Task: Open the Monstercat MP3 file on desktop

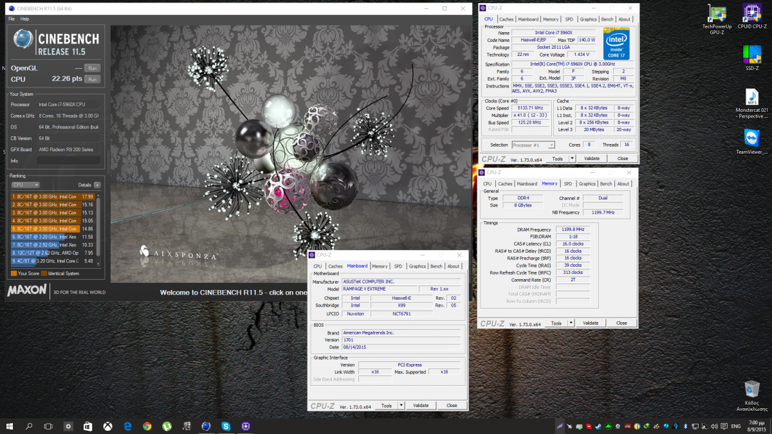Action: [752, 103]
